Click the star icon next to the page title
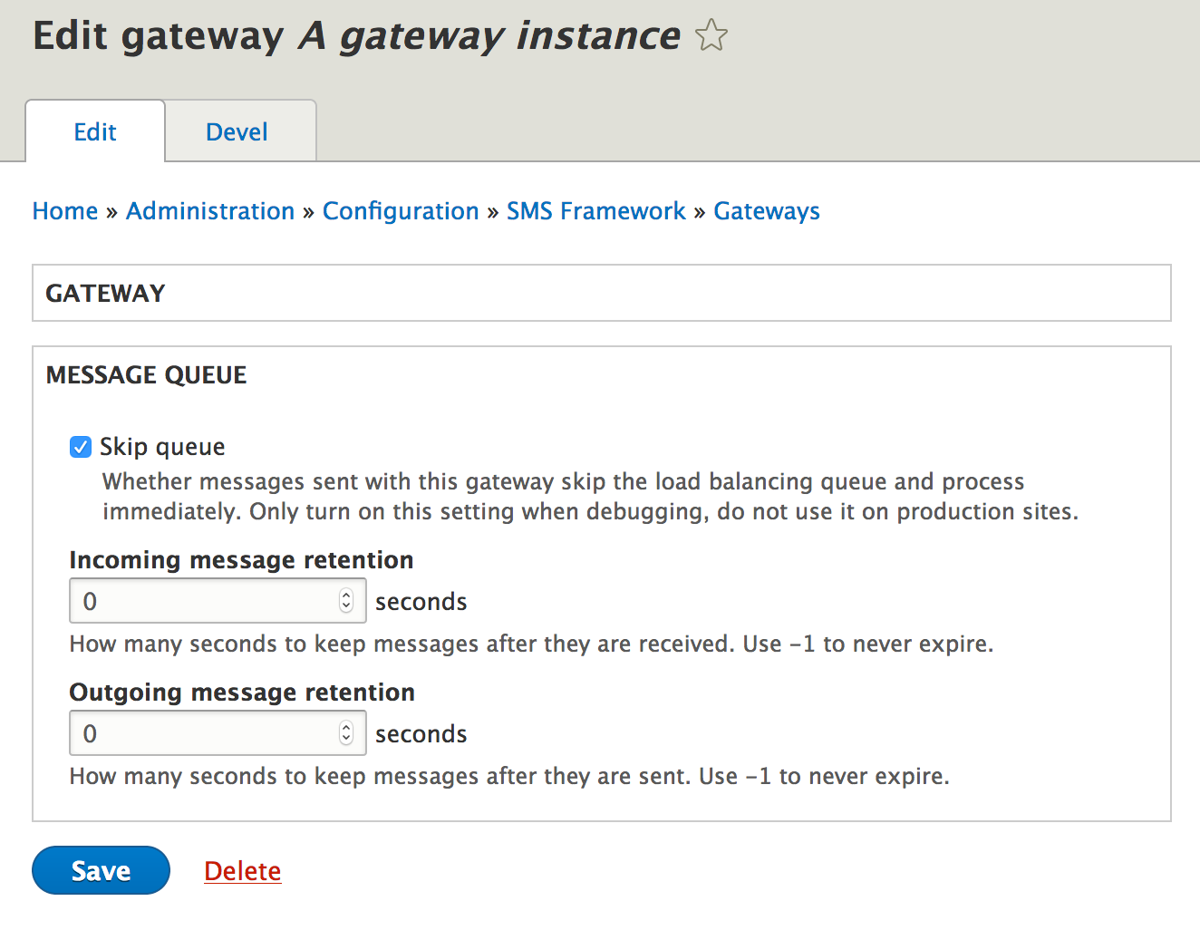The height and width of the screenshot is (930, 1200). (x=711, y=36)
